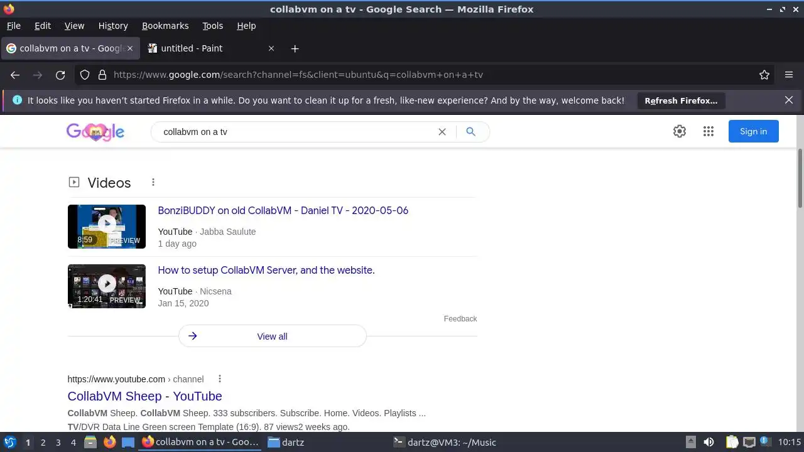Click the Refresh Firefox… button
Screen dimensions: 804x452
click(681, 100)
